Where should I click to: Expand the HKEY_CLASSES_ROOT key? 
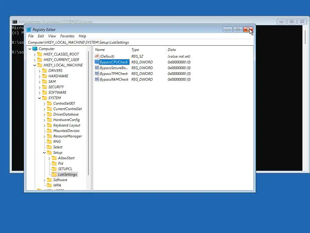pos(35,54)
